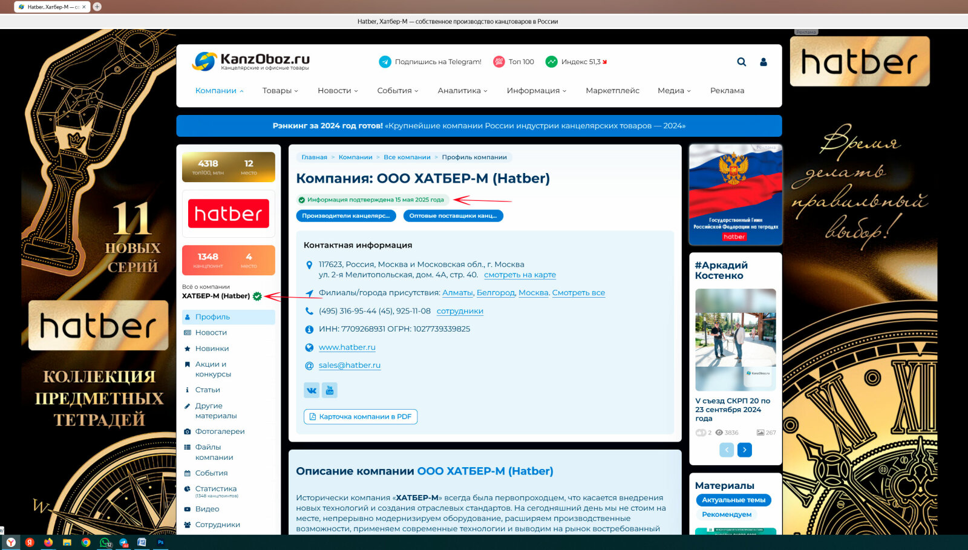Viewport: 968px width, 550px height.
Task: Download Карточка компании в PDF
Action: point(360,416)
